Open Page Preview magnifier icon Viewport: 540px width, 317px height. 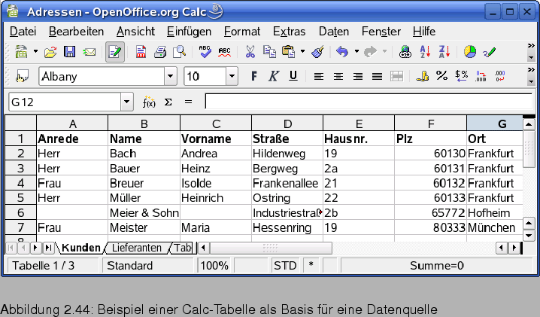(179, 52)
